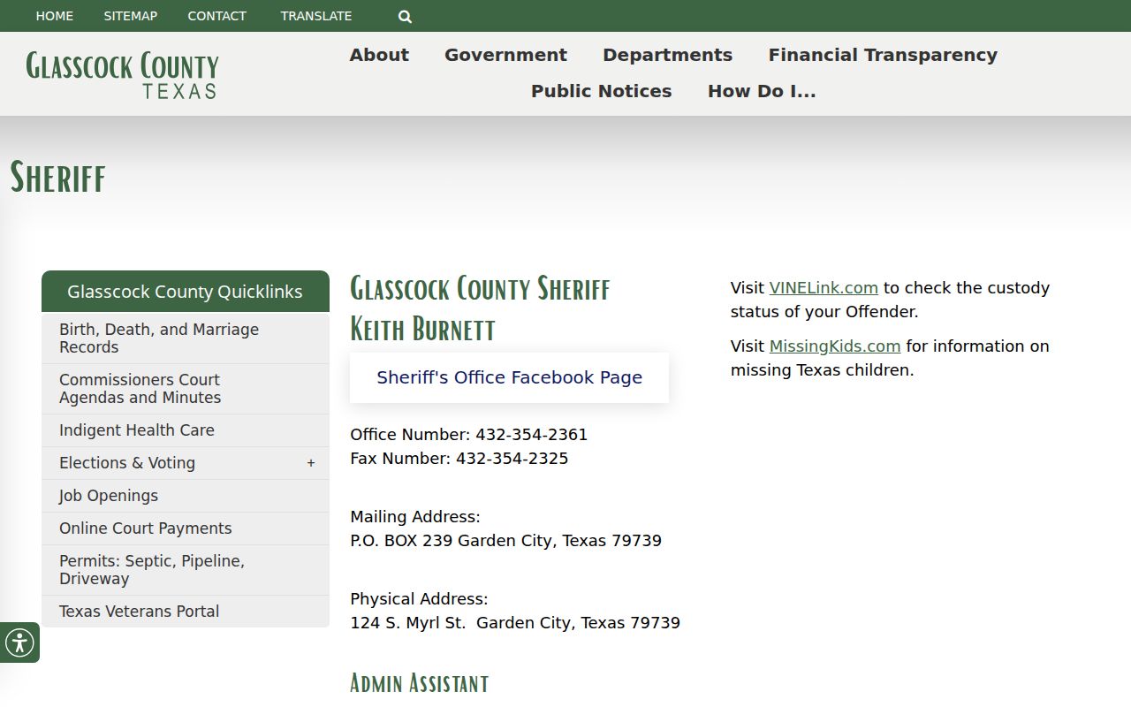Open the How Do I... menu
Screen dimensions: 1131x707
point(762,91)
